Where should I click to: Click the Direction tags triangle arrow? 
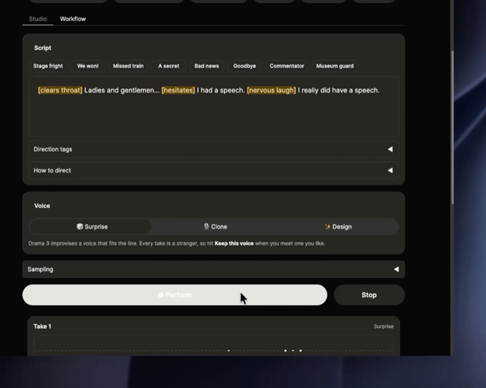[x=390, y=150]
